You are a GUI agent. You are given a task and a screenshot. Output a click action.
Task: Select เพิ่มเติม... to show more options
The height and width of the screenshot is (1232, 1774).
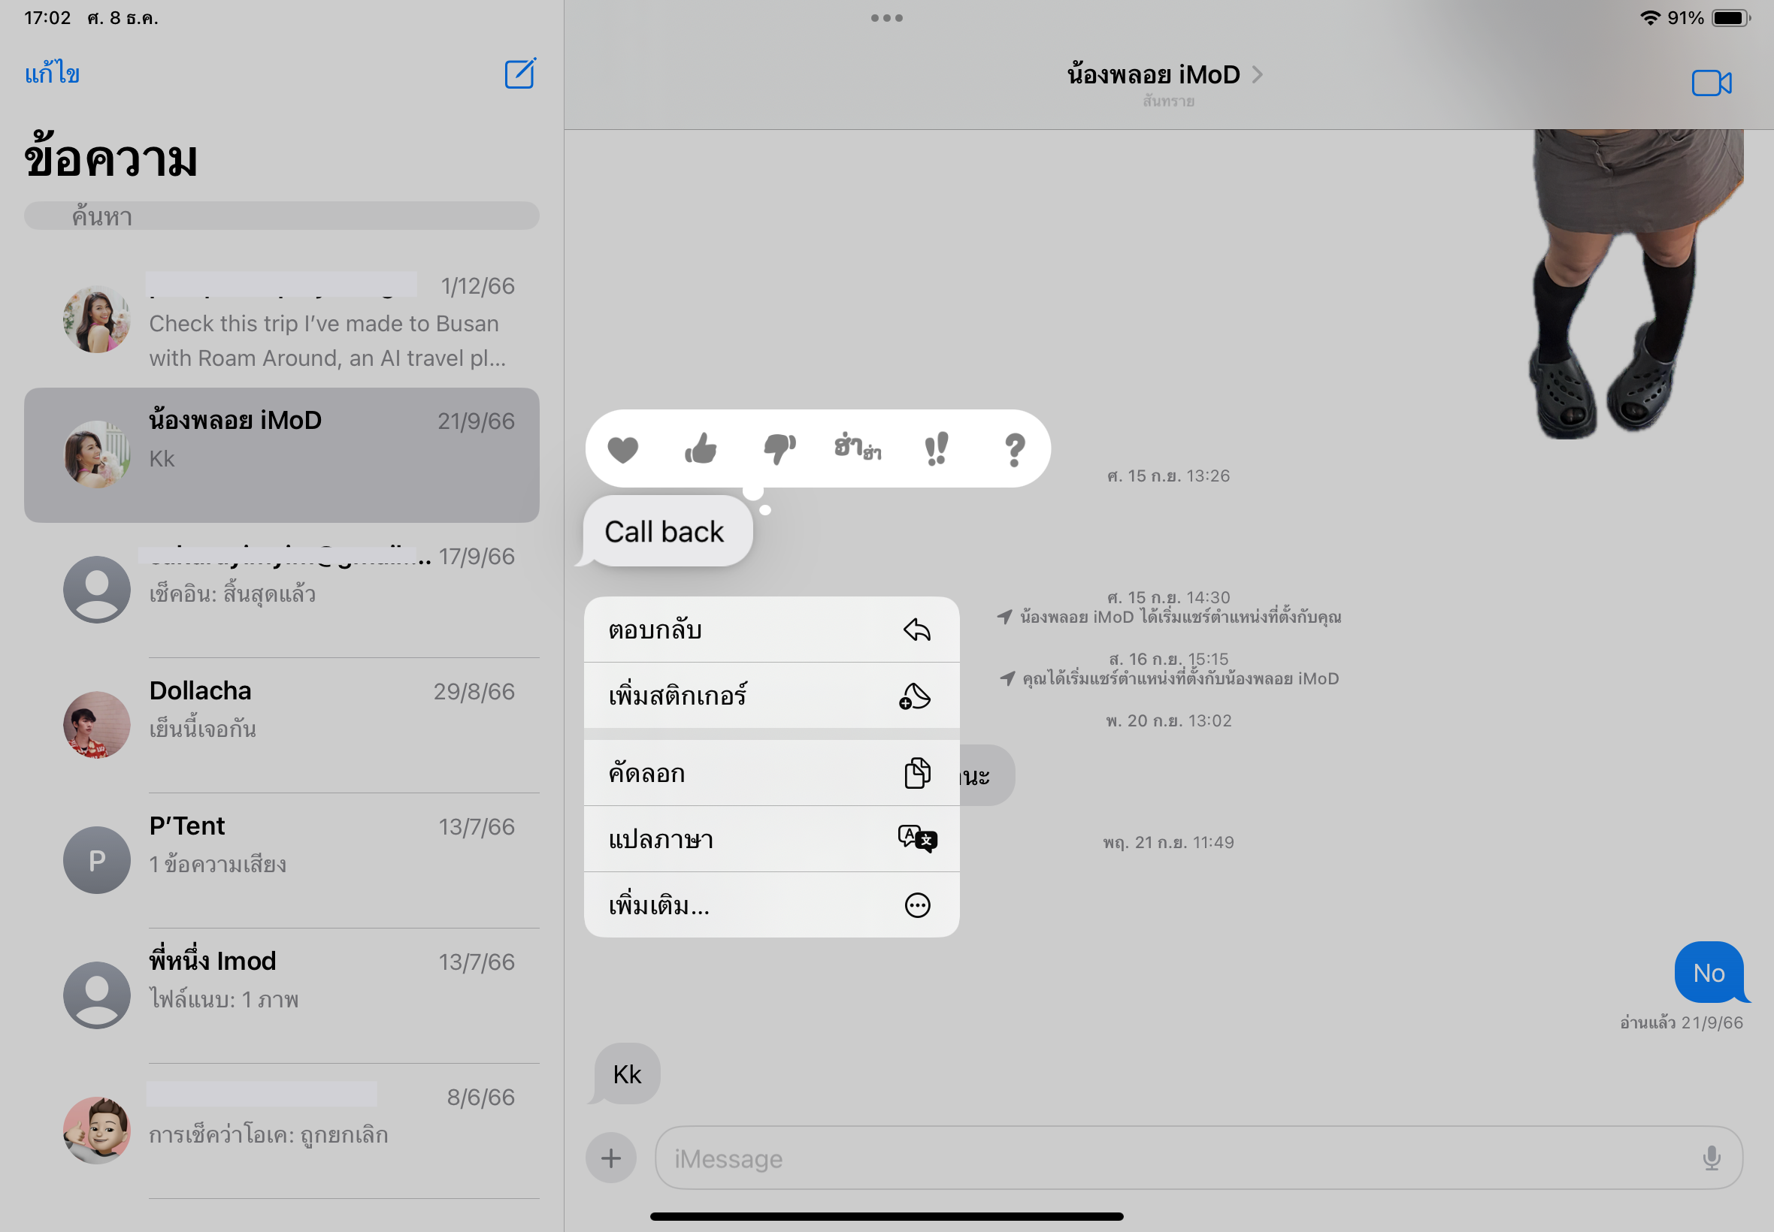coord(770,904)
